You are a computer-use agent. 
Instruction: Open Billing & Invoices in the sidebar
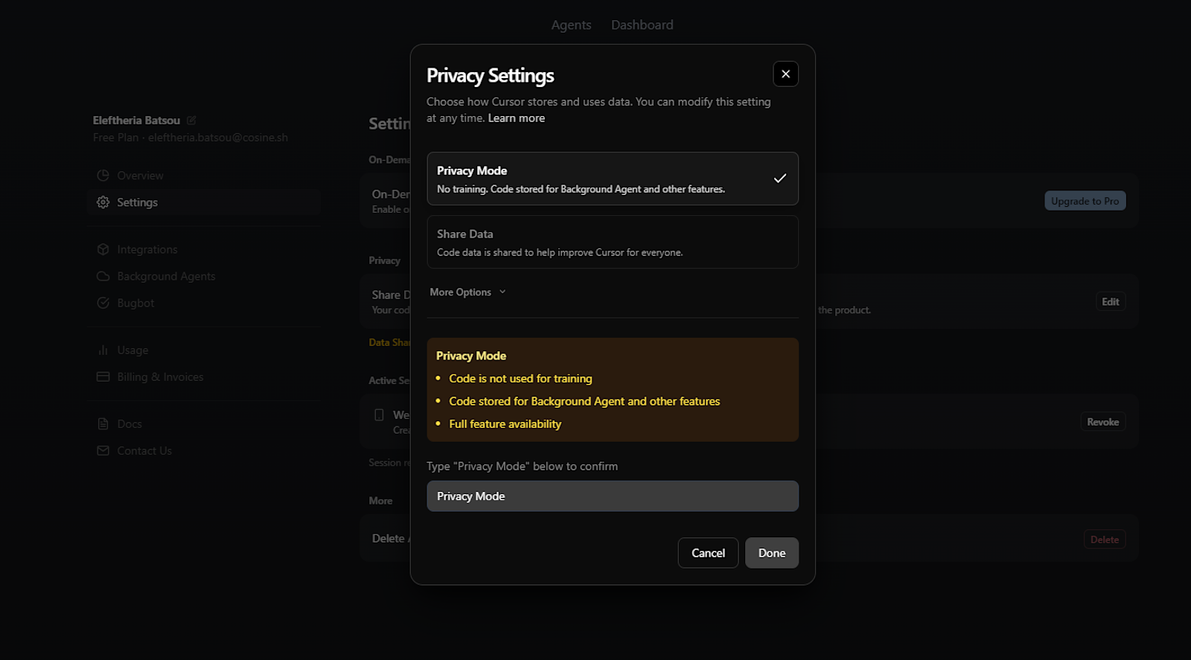point(204,377)
